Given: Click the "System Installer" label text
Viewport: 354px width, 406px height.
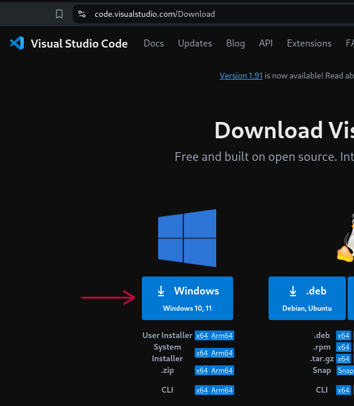Looking at the screenshot, I should (167, 353).
